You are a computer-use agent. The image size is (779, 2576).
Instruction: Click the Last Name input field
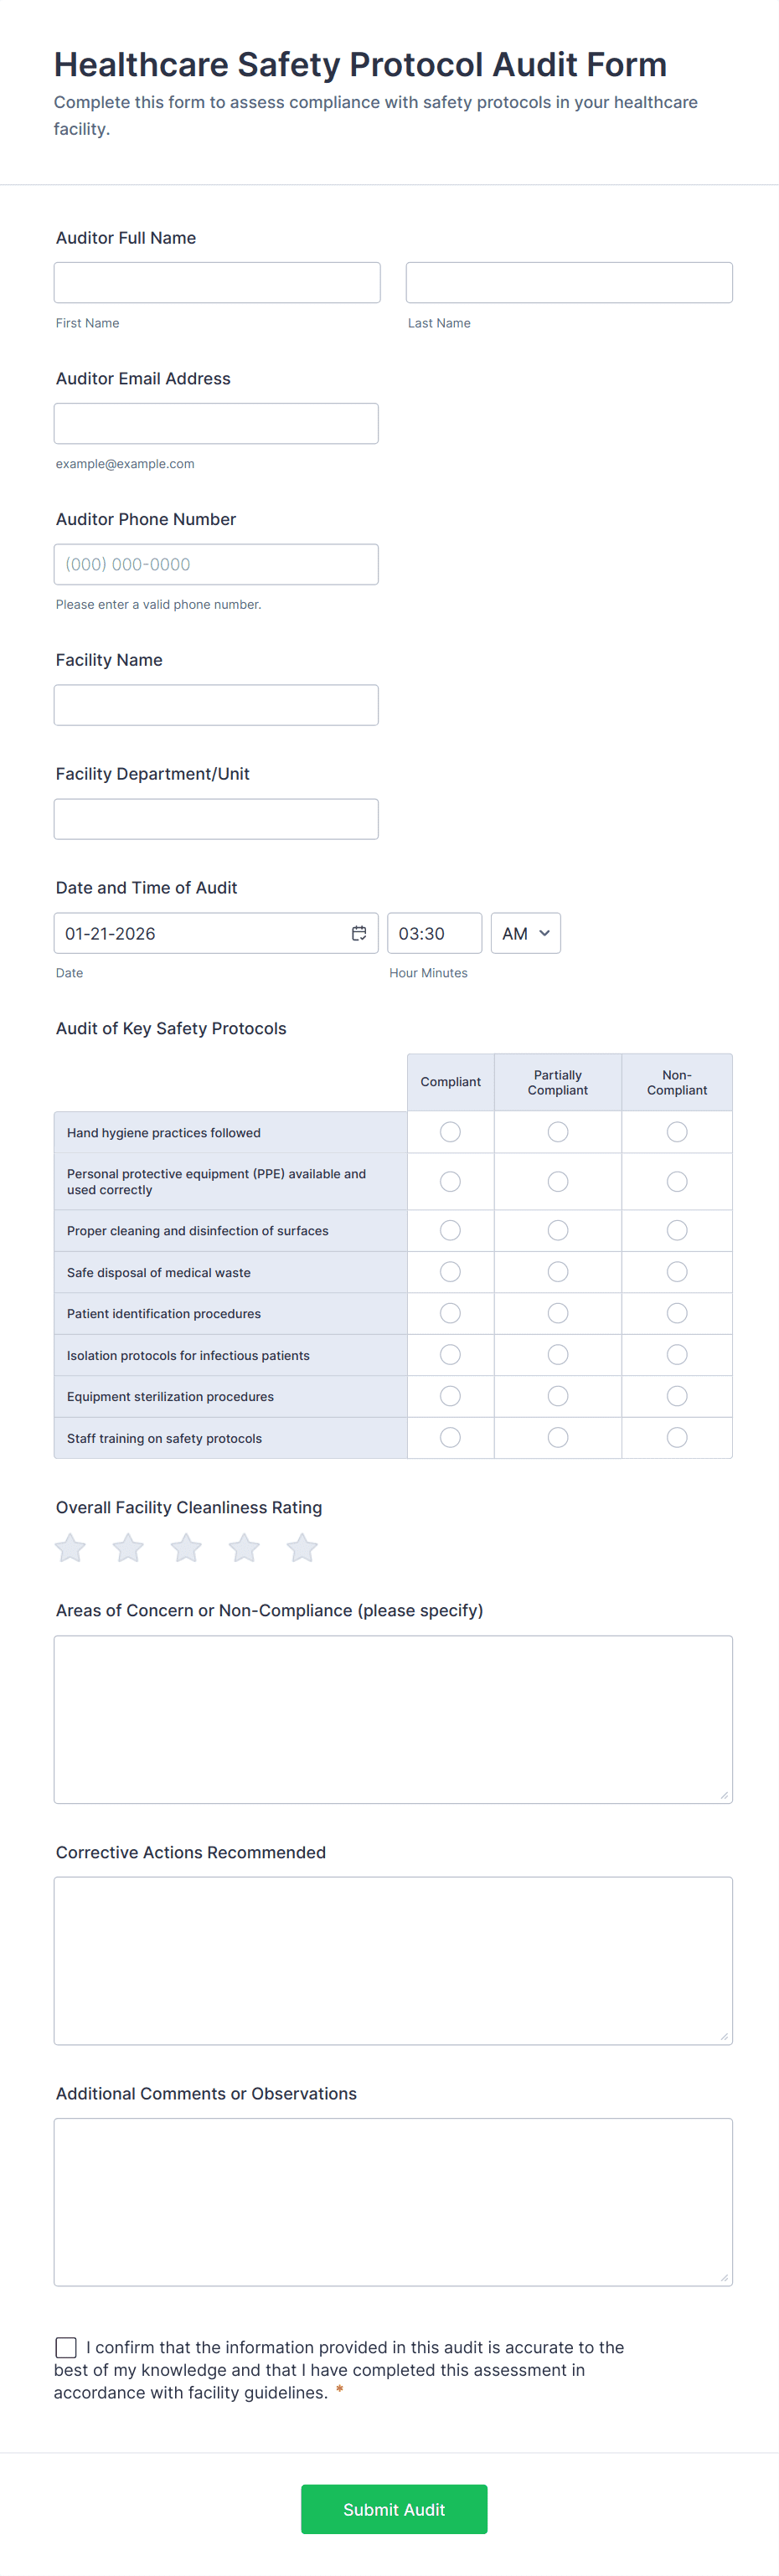point(568,281)
